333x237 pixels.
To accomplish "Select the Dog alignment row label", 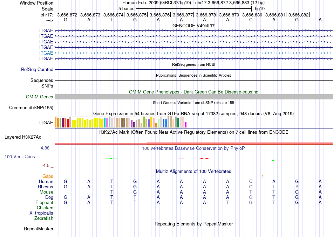I will [x=49, y=197].
